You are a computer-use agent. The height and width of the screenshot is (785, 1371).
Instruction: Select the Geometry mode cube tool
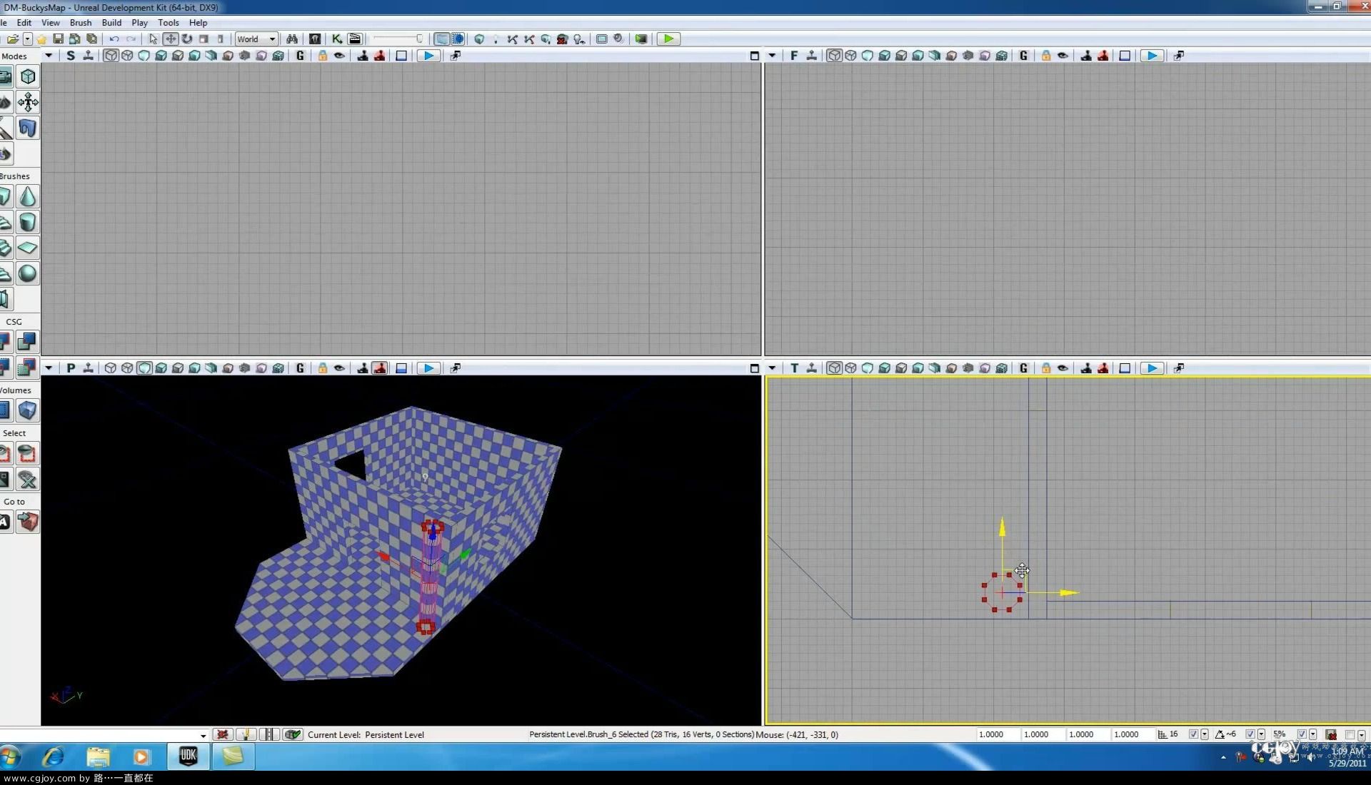click(28, 77)
